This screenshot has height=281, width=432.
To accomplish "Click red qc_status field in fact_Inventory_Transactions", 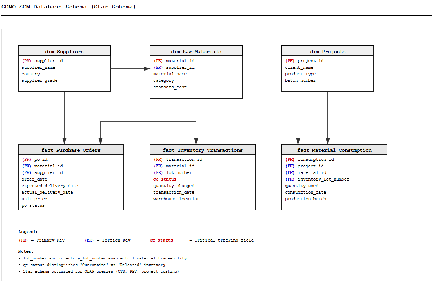I will coord(165,179).
